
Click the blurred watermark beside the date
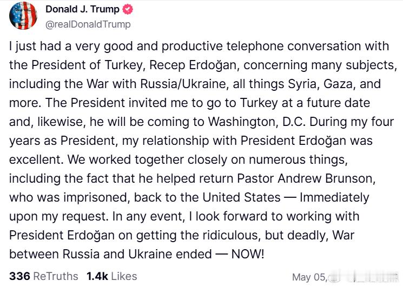pos(364,277)
